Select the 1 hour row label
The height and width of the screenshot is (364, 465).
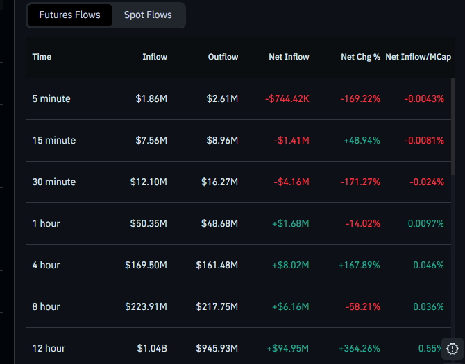point(46,223)
